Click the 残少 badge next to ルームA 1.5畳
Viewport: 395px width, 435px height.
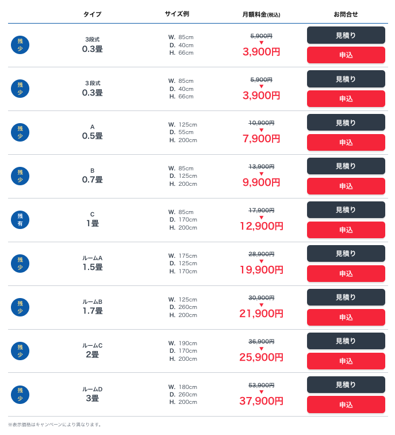tap(20, 264)
